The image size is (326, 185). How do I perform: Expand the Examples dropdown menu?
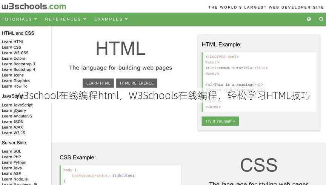coord(111,19)
